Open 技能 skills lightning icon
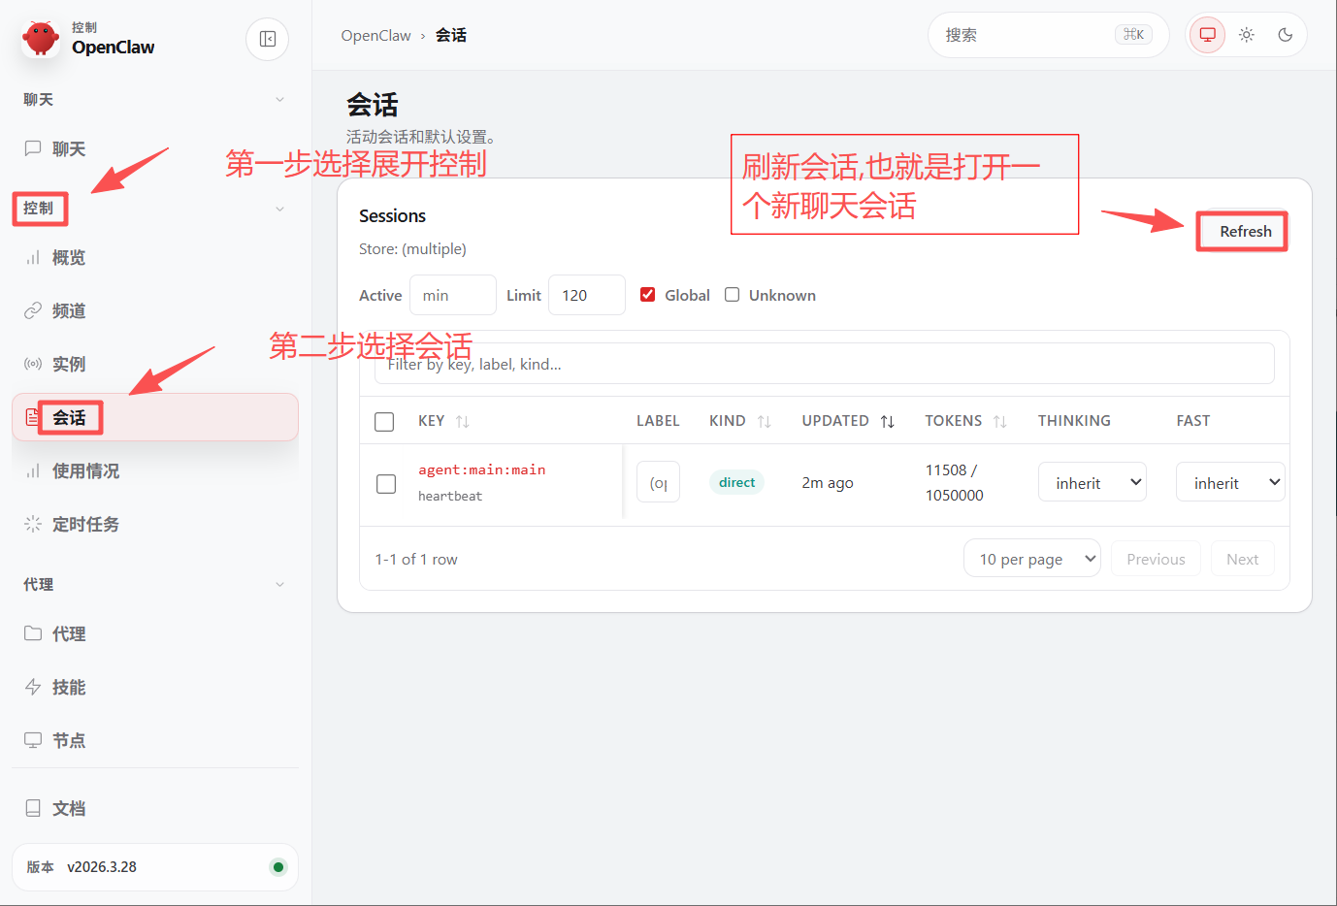The image size is (1337, 906). (x=33, y=687)
